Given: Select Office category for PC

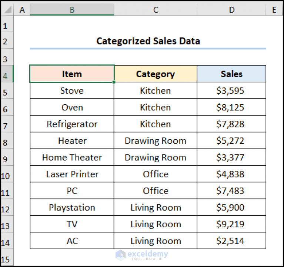Looking at the screenshot, I should [156, 191].
